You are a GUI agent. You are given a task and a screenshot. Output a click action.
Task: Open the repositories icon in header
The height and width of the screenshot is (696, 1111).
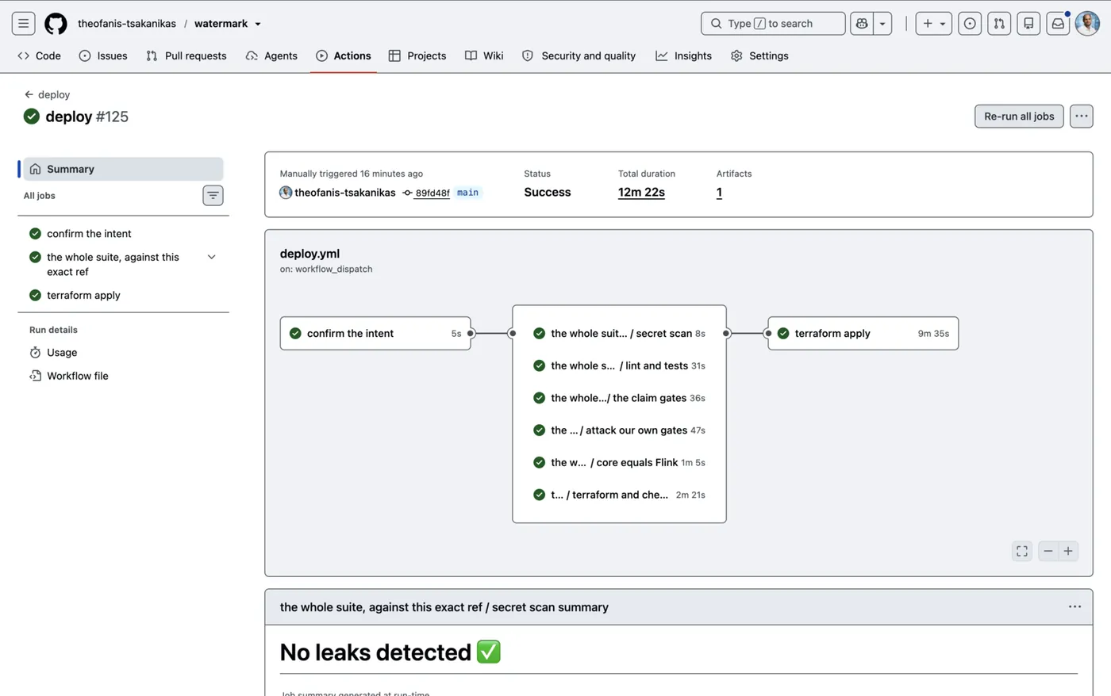[1028, 24]
